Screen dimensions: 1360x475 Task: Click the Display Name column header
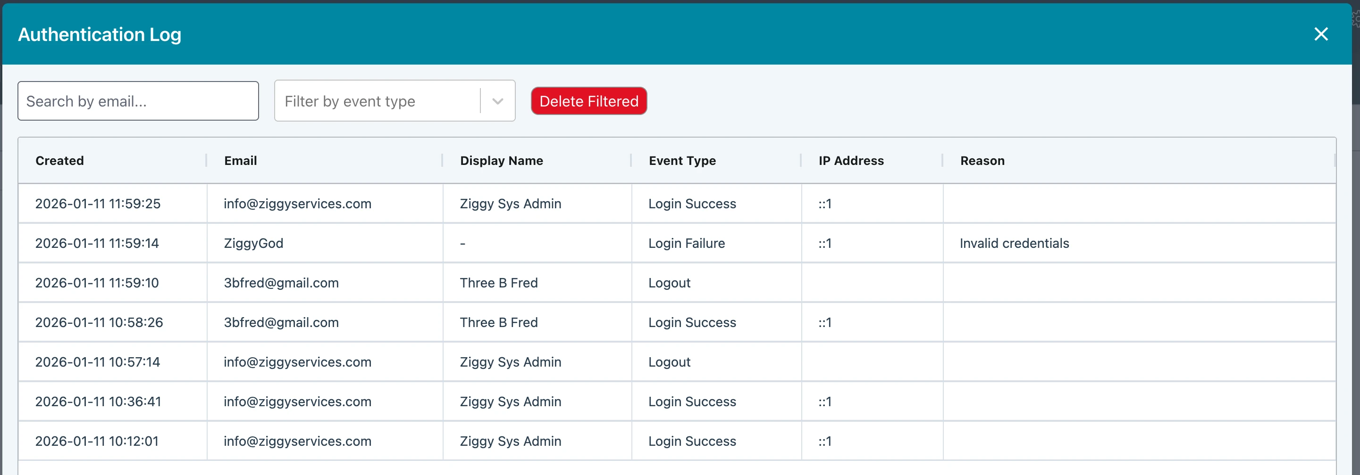coord(501,161)
